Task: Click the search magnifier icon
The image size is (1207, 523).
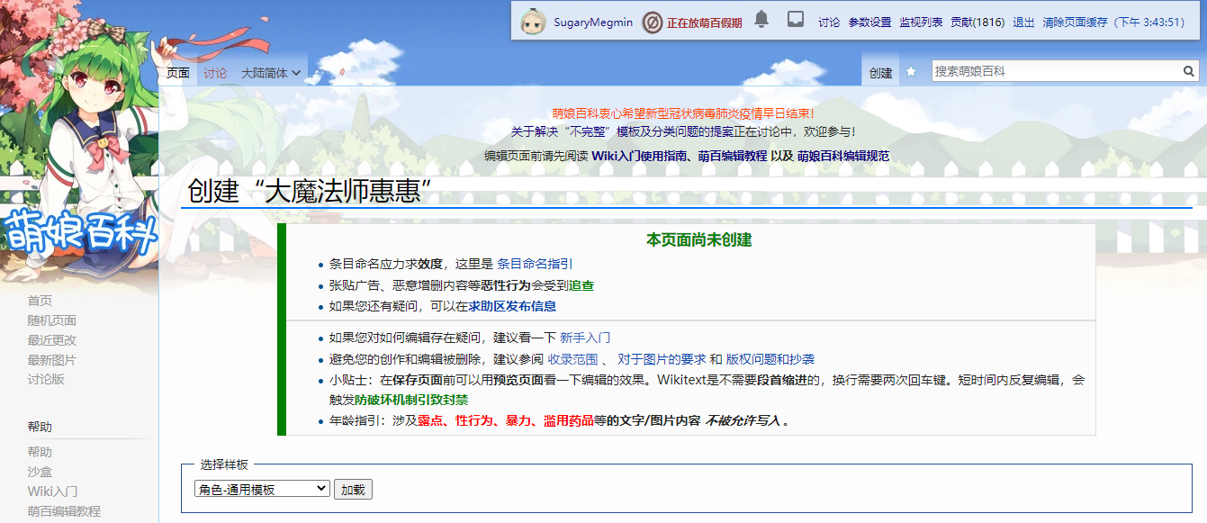Action: 1189,71
